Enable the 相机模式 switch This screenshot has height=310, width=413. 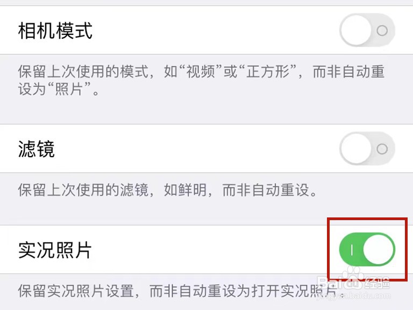[367, 30]
